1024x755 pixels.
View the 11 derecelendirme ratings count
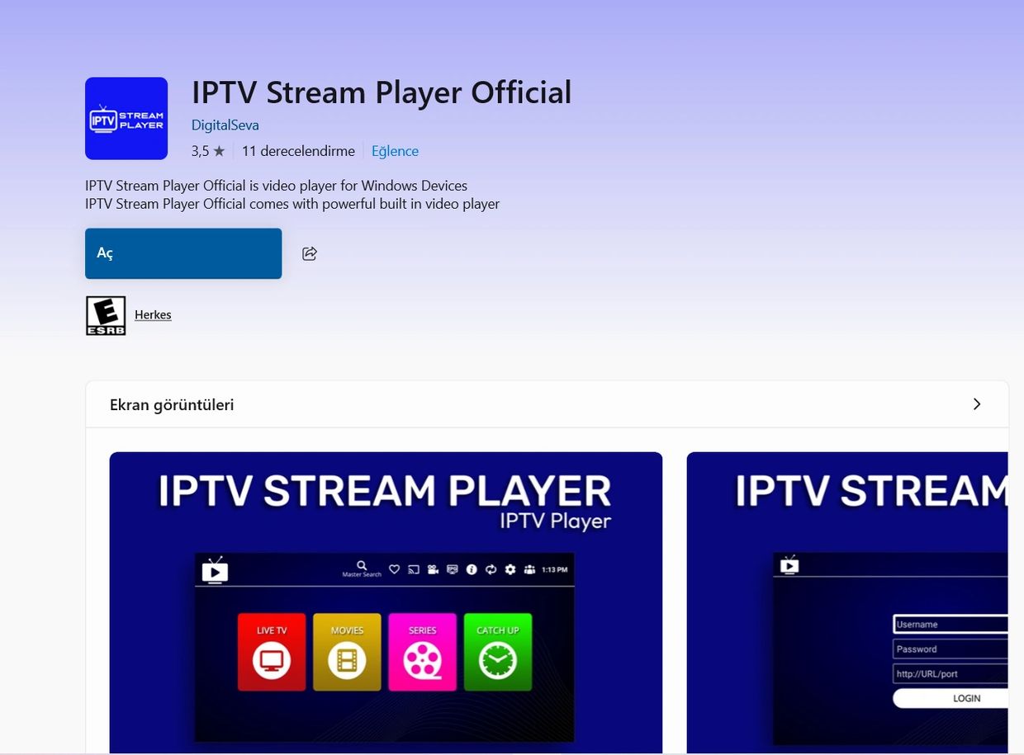[x=298, y=151]
